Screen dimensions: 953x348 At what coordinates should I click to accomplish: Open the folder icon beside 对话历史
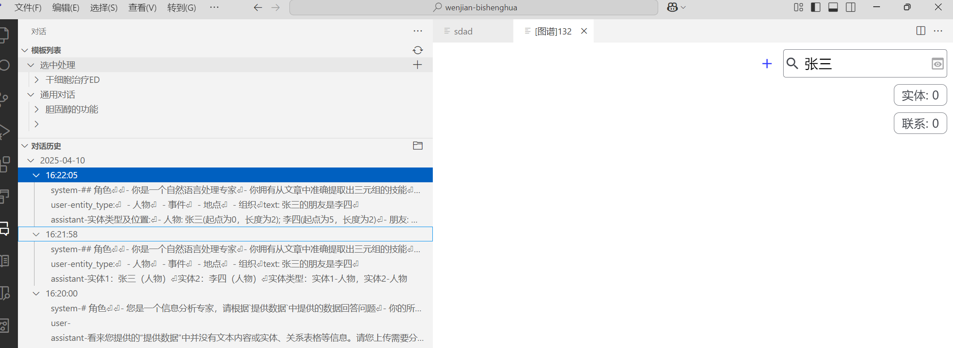tap(418, 146)
